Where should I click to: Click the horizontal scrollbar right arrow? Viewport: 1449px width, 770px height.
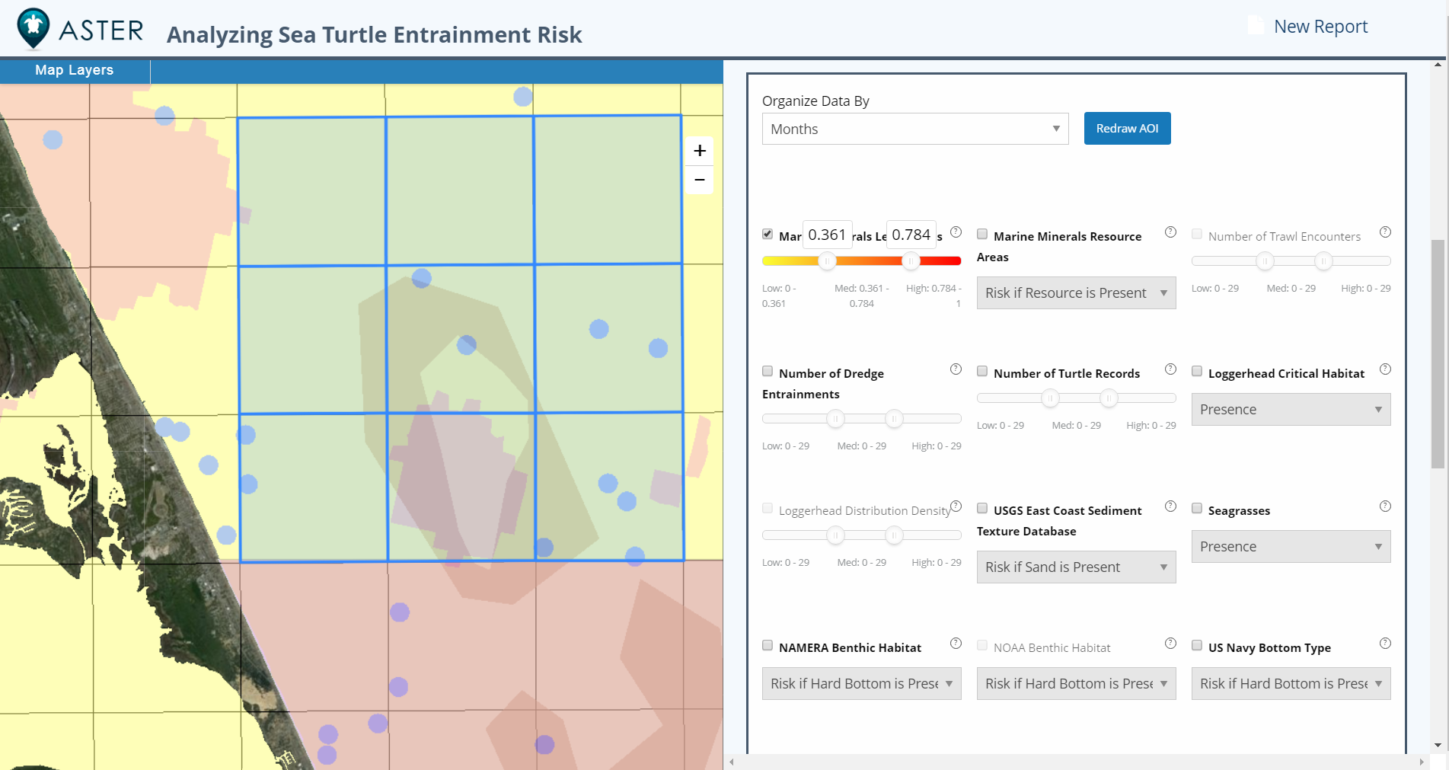pyautogui.click(x=1422, y=762)
